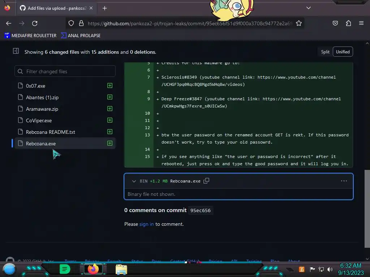The height and width of the screenshot is (277, 370).
Task: Click added-file badge beside CoViper.exe
Action: [110, 120]
